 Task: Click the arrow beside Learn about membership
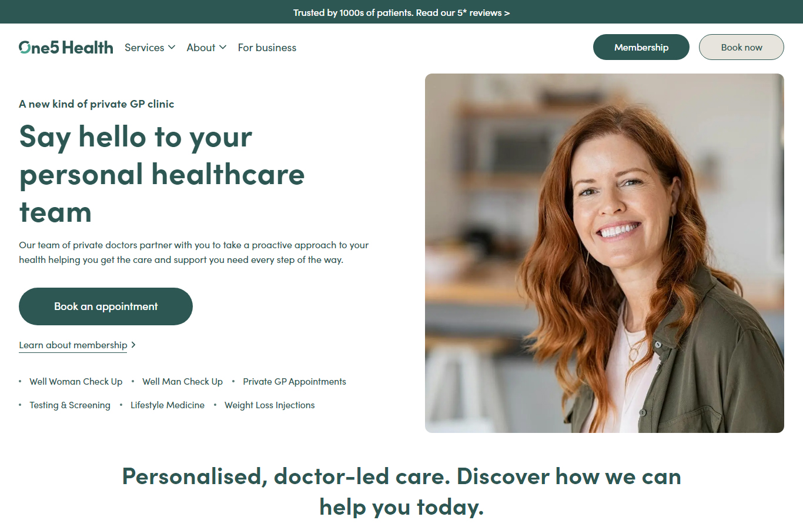click(133, 345)
